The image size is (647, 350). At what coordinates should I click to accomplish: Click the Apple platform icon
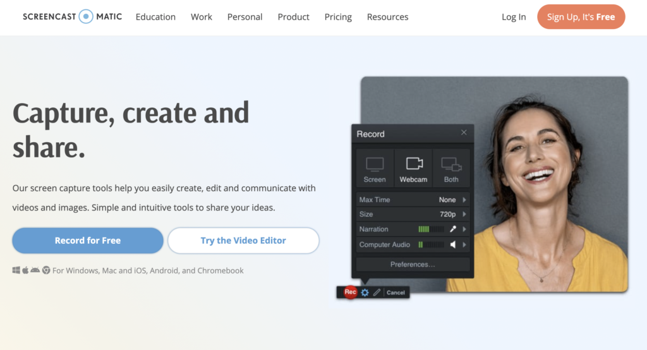pyautogui.click(x=25, y=270)
